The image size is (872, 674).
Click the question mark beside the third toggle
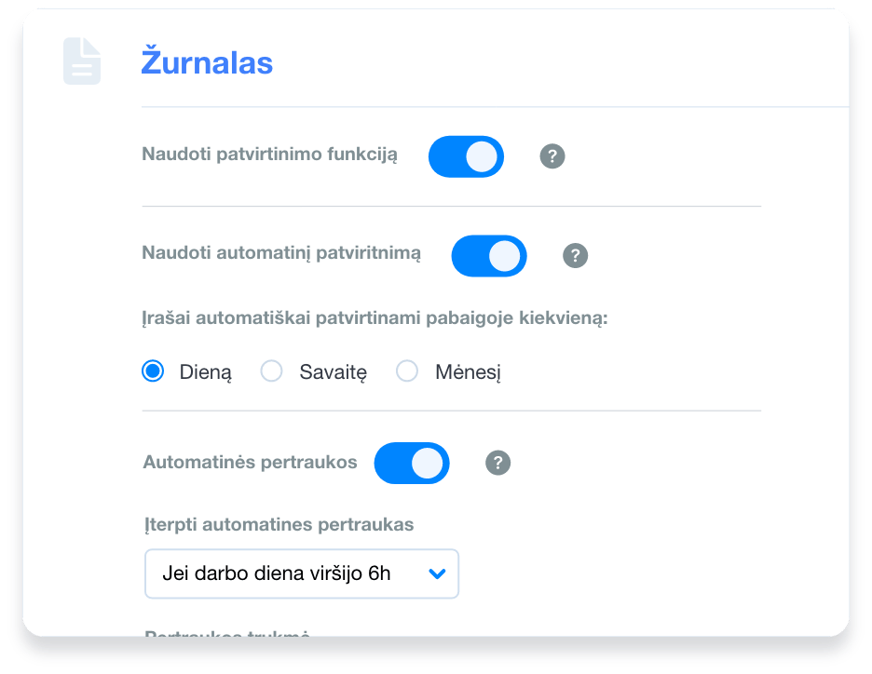tap(497, 463)
